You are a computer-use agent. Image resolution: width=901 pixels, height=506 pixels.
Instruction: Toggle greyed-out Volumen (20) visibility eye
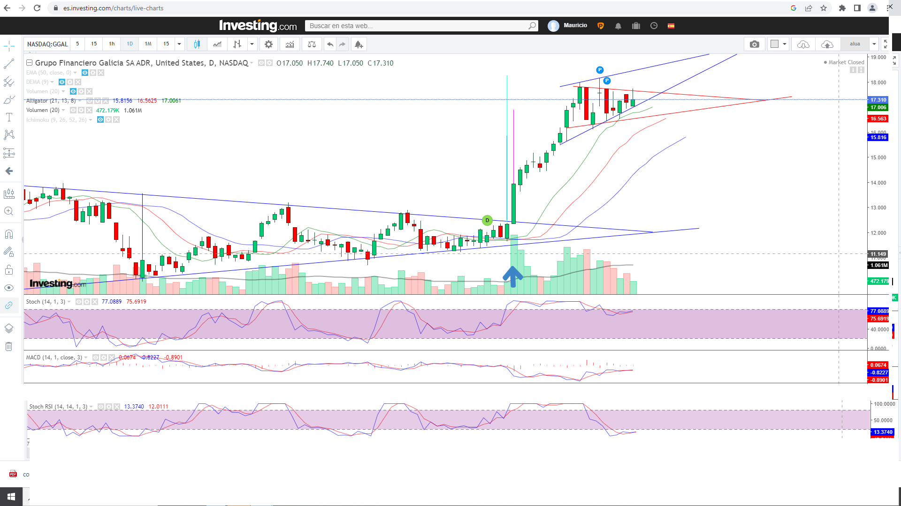point(73,91)
